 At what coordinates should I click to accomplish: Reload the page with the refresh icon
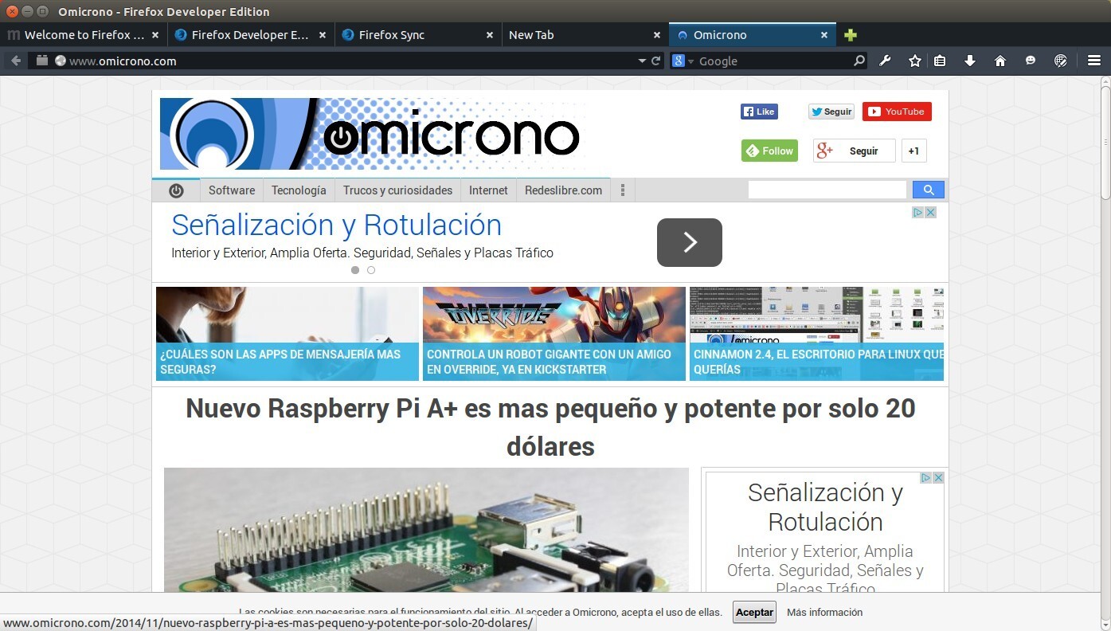tap(655, 61)
